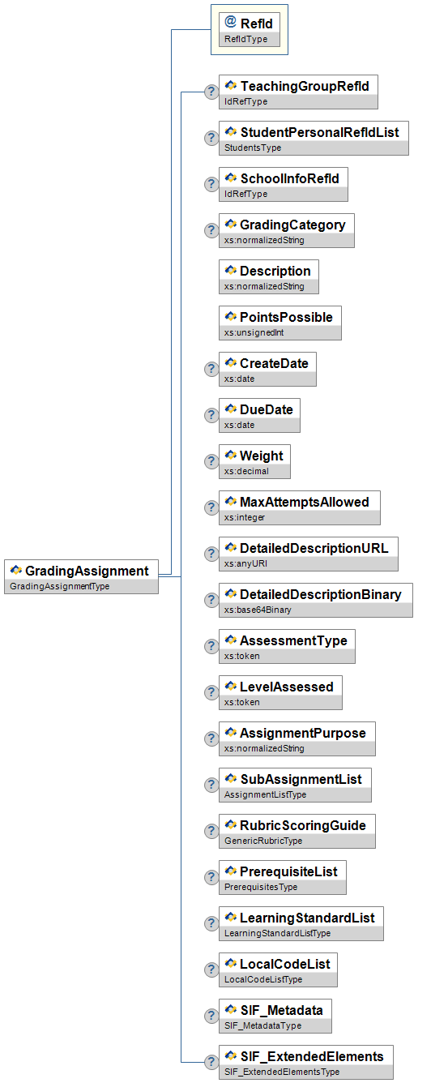The height and width of the screenshot is (1083, 431).
Task: Click the optional marker next to Weight
Action: pyautogui.click(x=211, y=461)
